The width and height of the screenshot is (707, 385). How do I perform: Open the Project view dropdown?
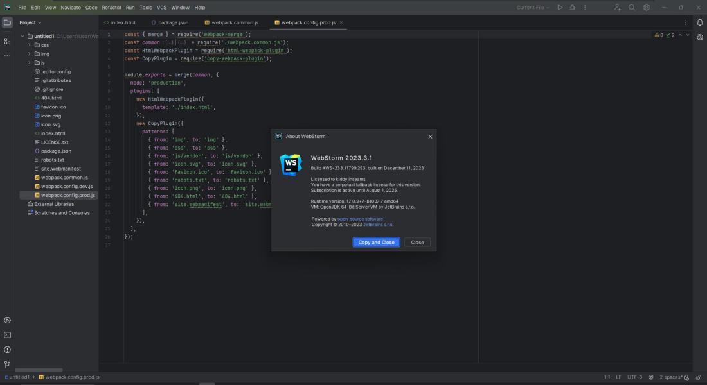tap(30, 22)
